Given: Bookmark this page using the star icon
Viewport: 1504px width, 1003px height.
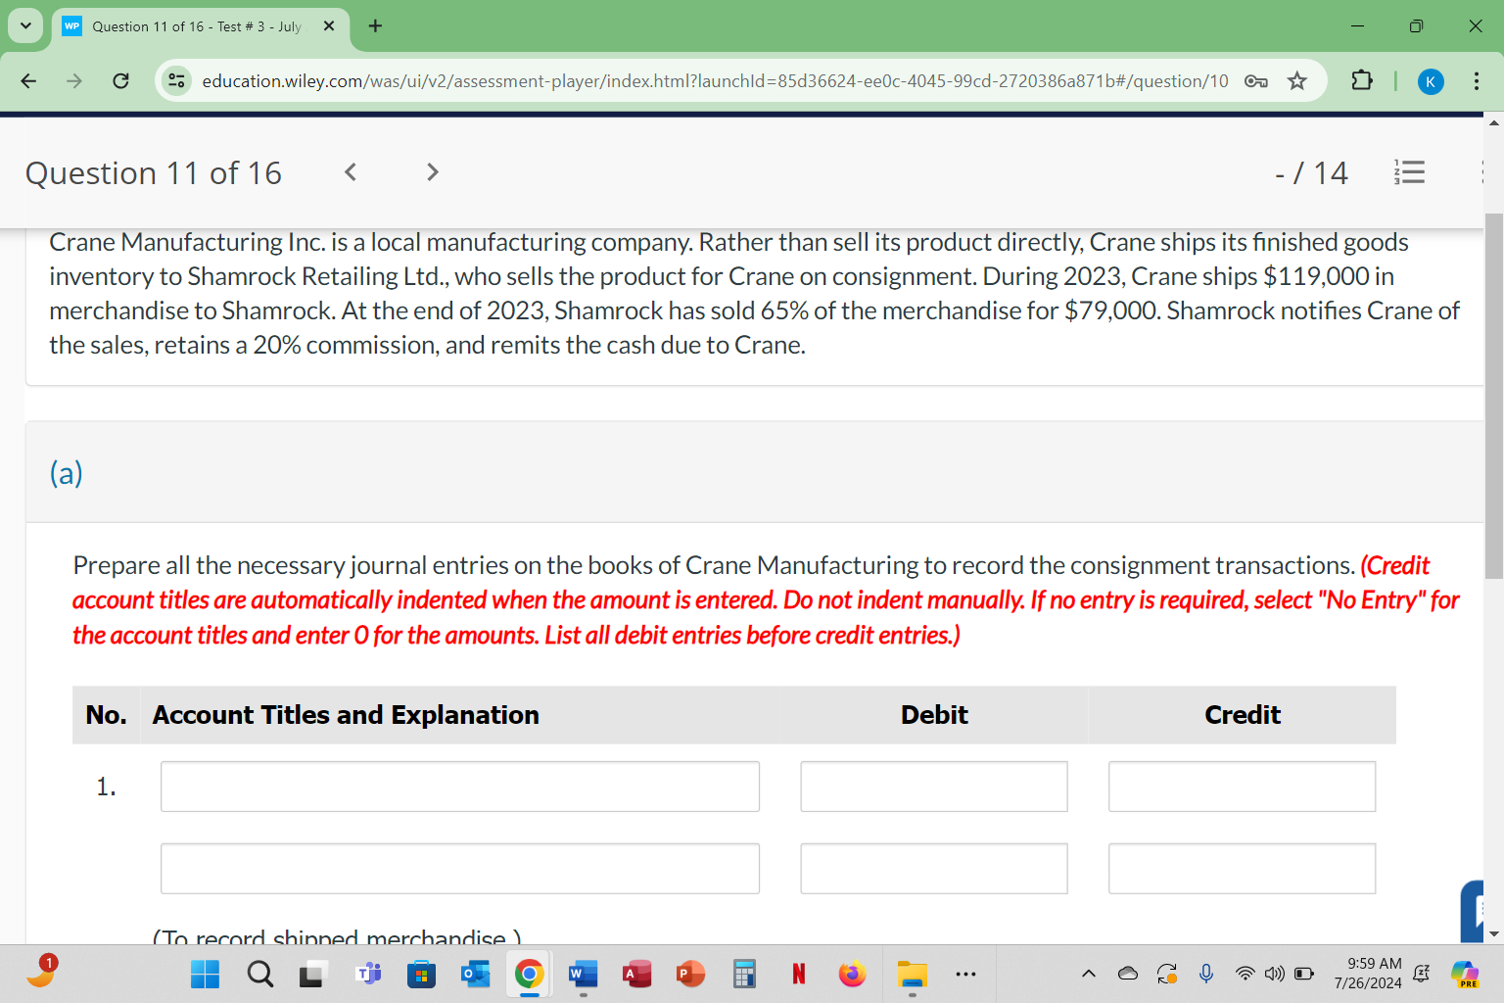Looking at the screenshot, I should pyautogui.click(x=1298, y=81).
